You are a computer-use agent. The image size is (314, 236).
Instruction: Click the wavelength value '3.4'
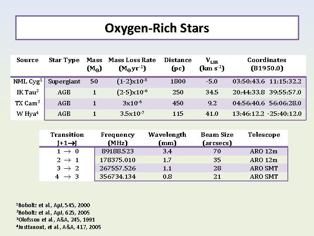(x=167, y=151)
